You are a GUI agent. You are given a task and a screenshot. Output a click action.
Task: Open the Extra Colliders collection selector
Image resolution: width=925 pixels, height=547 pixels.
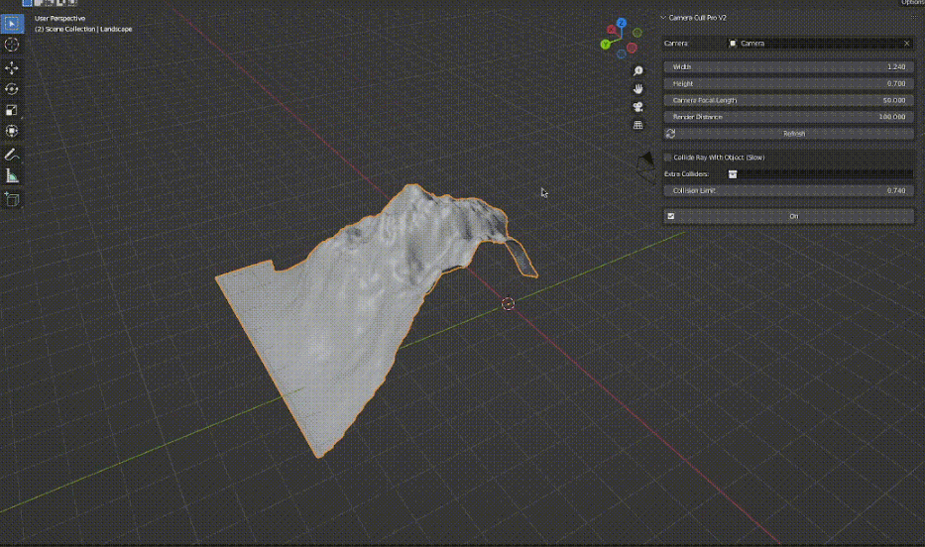pos(819,174)
